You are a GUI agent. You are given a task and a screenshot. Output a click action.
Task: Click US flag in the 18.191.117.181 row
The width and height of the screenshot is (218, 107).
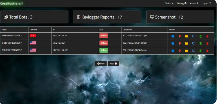pos(33,50)
